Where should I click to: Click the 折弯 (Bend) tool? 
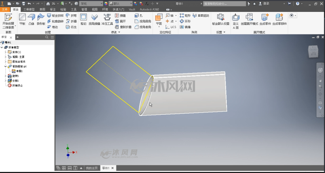pyautogui.click(x=71, y=15)
